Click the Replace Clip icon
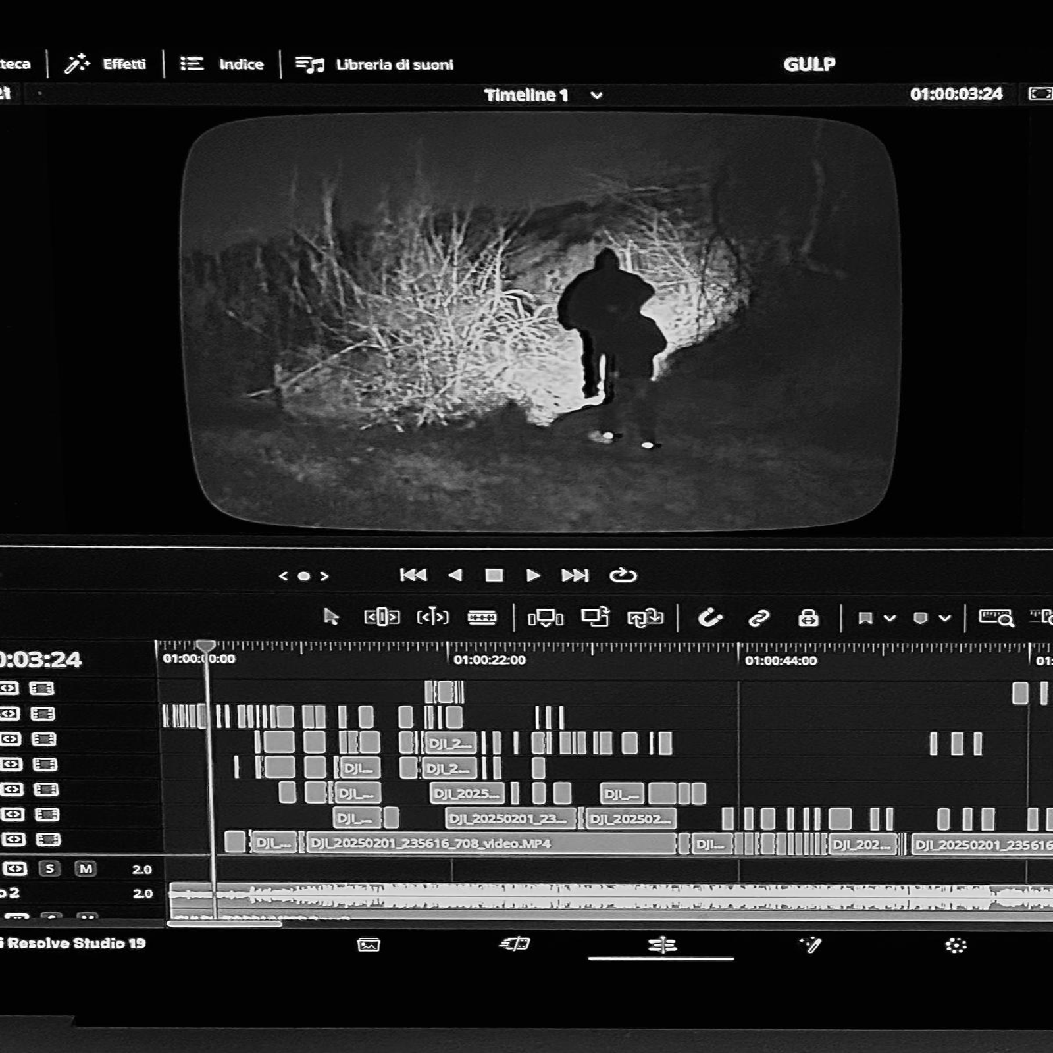 click(x=645, y=617)
